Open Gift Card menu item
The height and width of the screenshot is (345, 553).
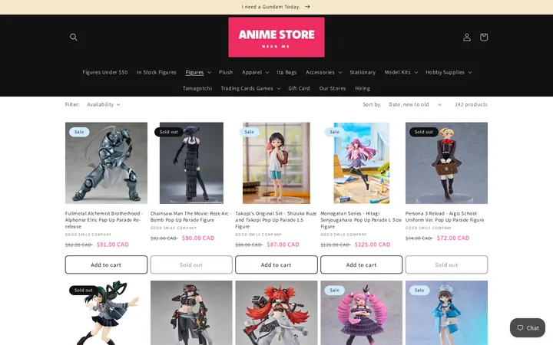[299, 88]
